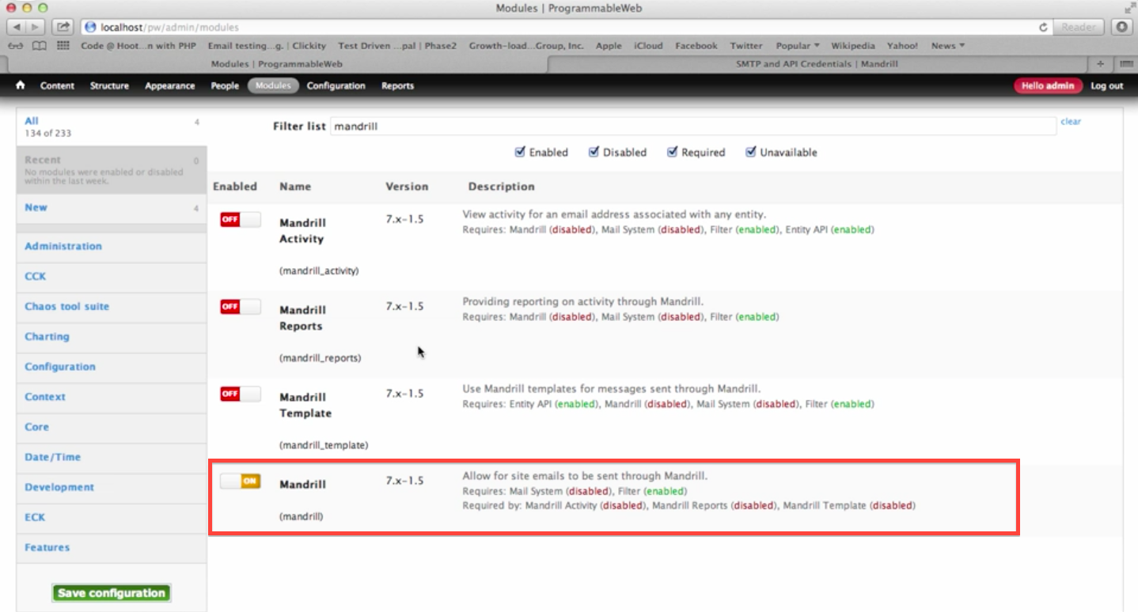Open Facebook bookmark
This screenshot has width=1138, height=612.
tap(696, 46)
